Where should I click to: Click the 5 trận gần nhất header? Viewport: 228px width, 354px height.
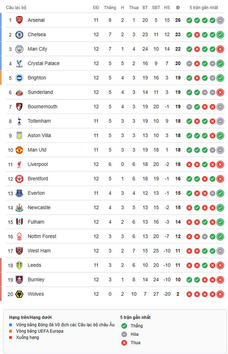[204, 8]
